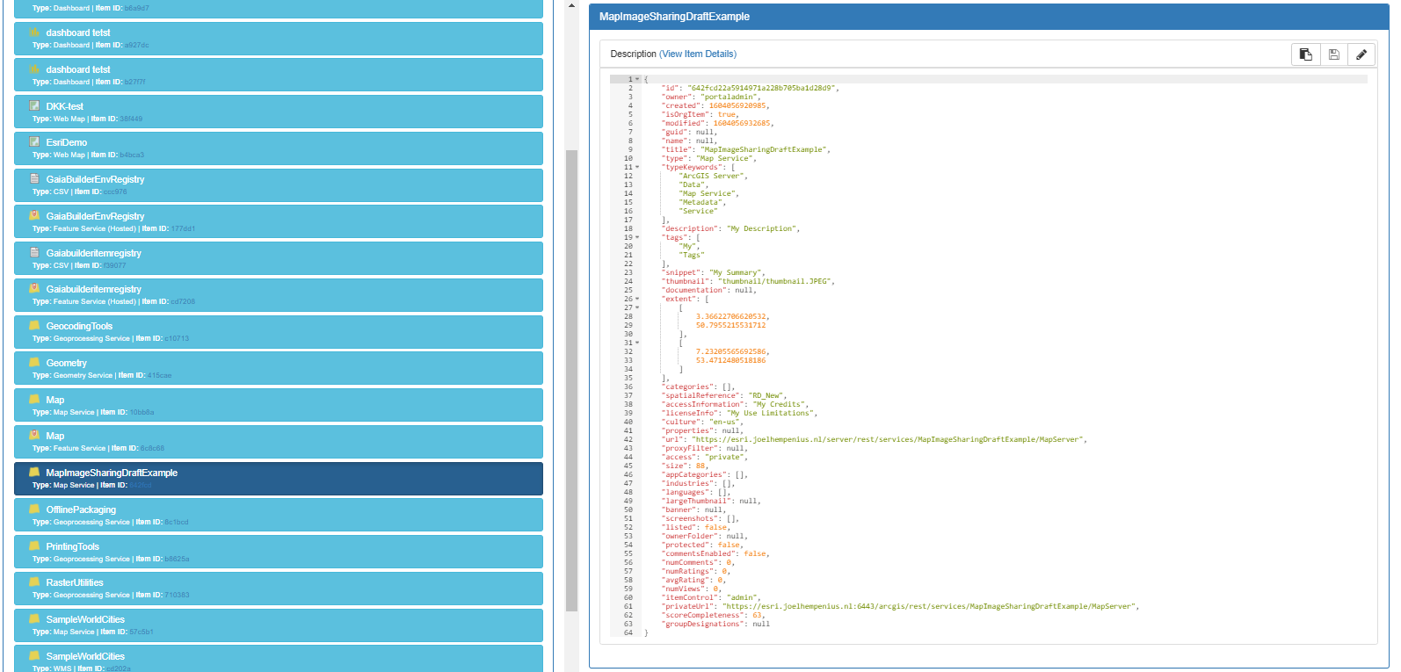The width and height of the screenshot is (1401, 672).
Task: Click the extent value 3.36622706620532
Action: click(x=732, y=316)
